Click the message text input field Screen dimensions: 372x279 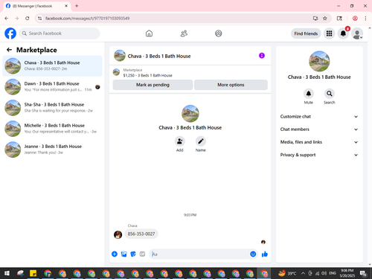pos(199,254)
